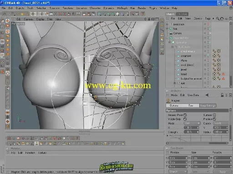233x174 pixels.
Task: Click the Radius value field
Action: coord(221,132)
